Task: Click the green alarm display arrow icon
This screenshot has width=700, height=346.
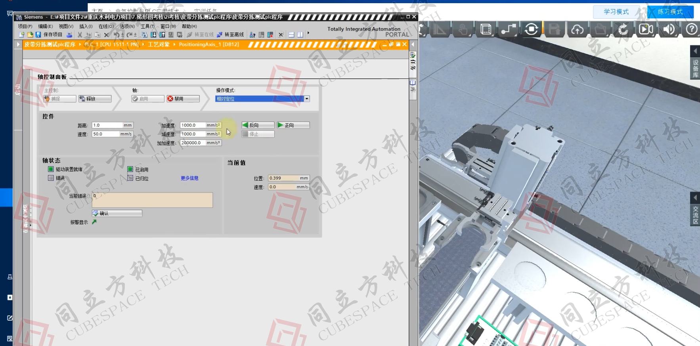Action: (x=94, y=222)
